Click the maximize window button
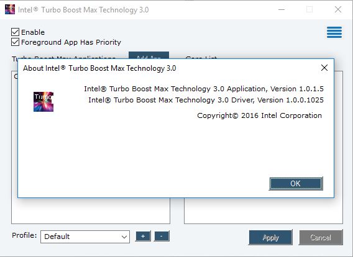The width and height of the screenshot is (353, 257). pos(309,9)
